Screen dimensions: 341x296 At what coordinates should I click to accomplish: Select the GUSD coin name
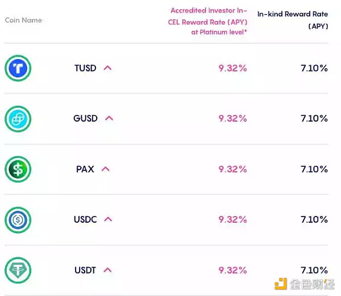point(85,119)
